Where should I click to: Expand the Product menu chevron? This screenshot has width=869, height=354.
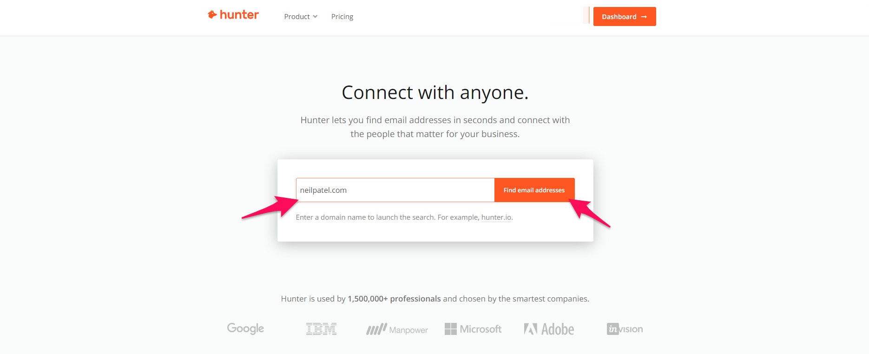(x=316, y=17)
